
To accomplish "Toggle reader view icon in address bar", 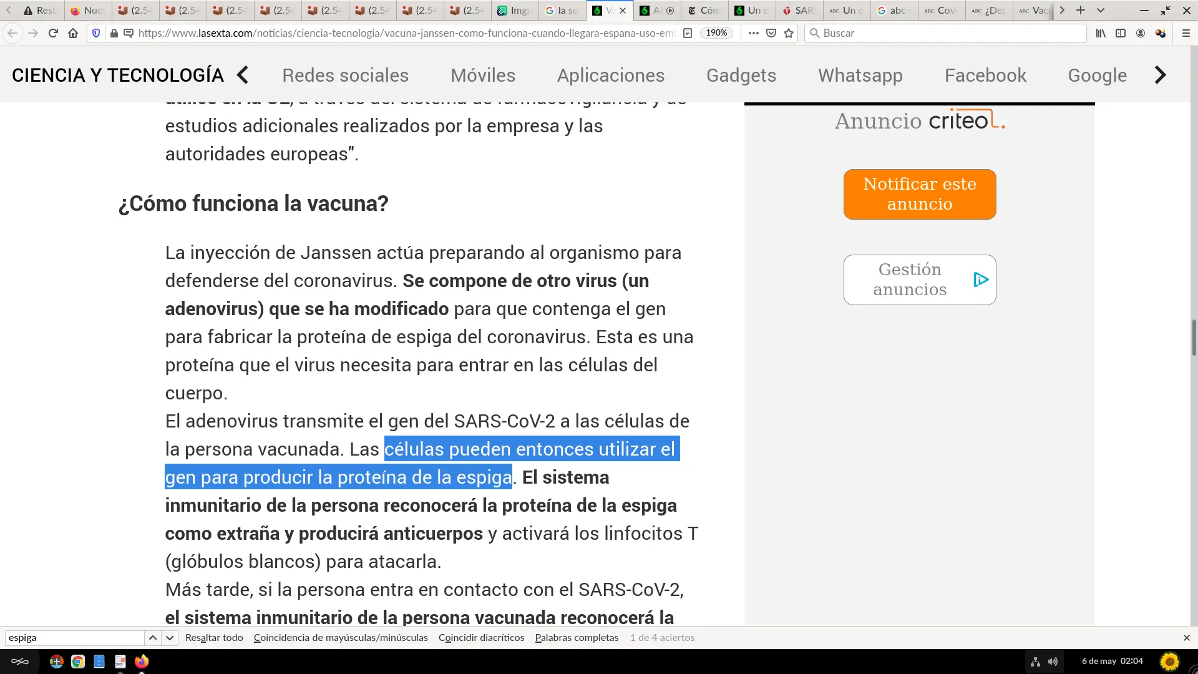I will pos(688,33).
